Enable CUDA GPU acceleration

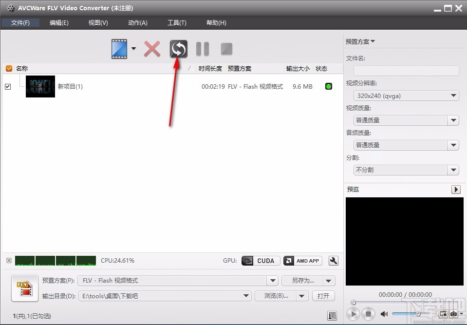click(x=260, y=261)
